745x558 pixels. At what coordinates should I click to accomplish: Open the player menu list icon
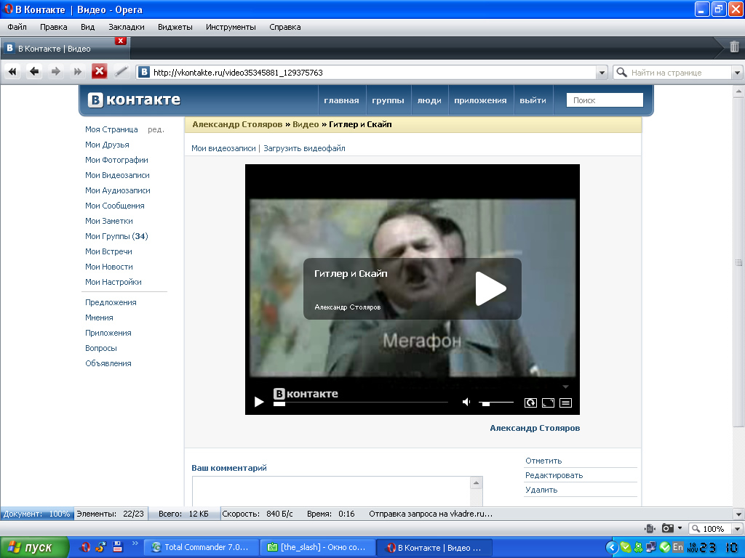pos(565,403)
